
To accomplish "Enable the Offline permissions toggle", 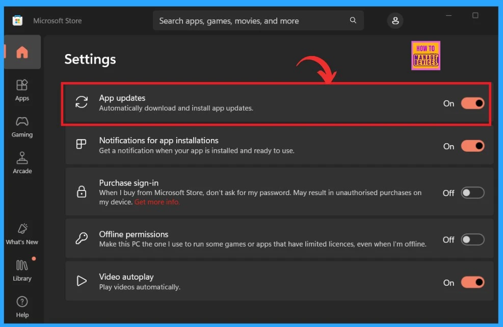I will point(472,239).
